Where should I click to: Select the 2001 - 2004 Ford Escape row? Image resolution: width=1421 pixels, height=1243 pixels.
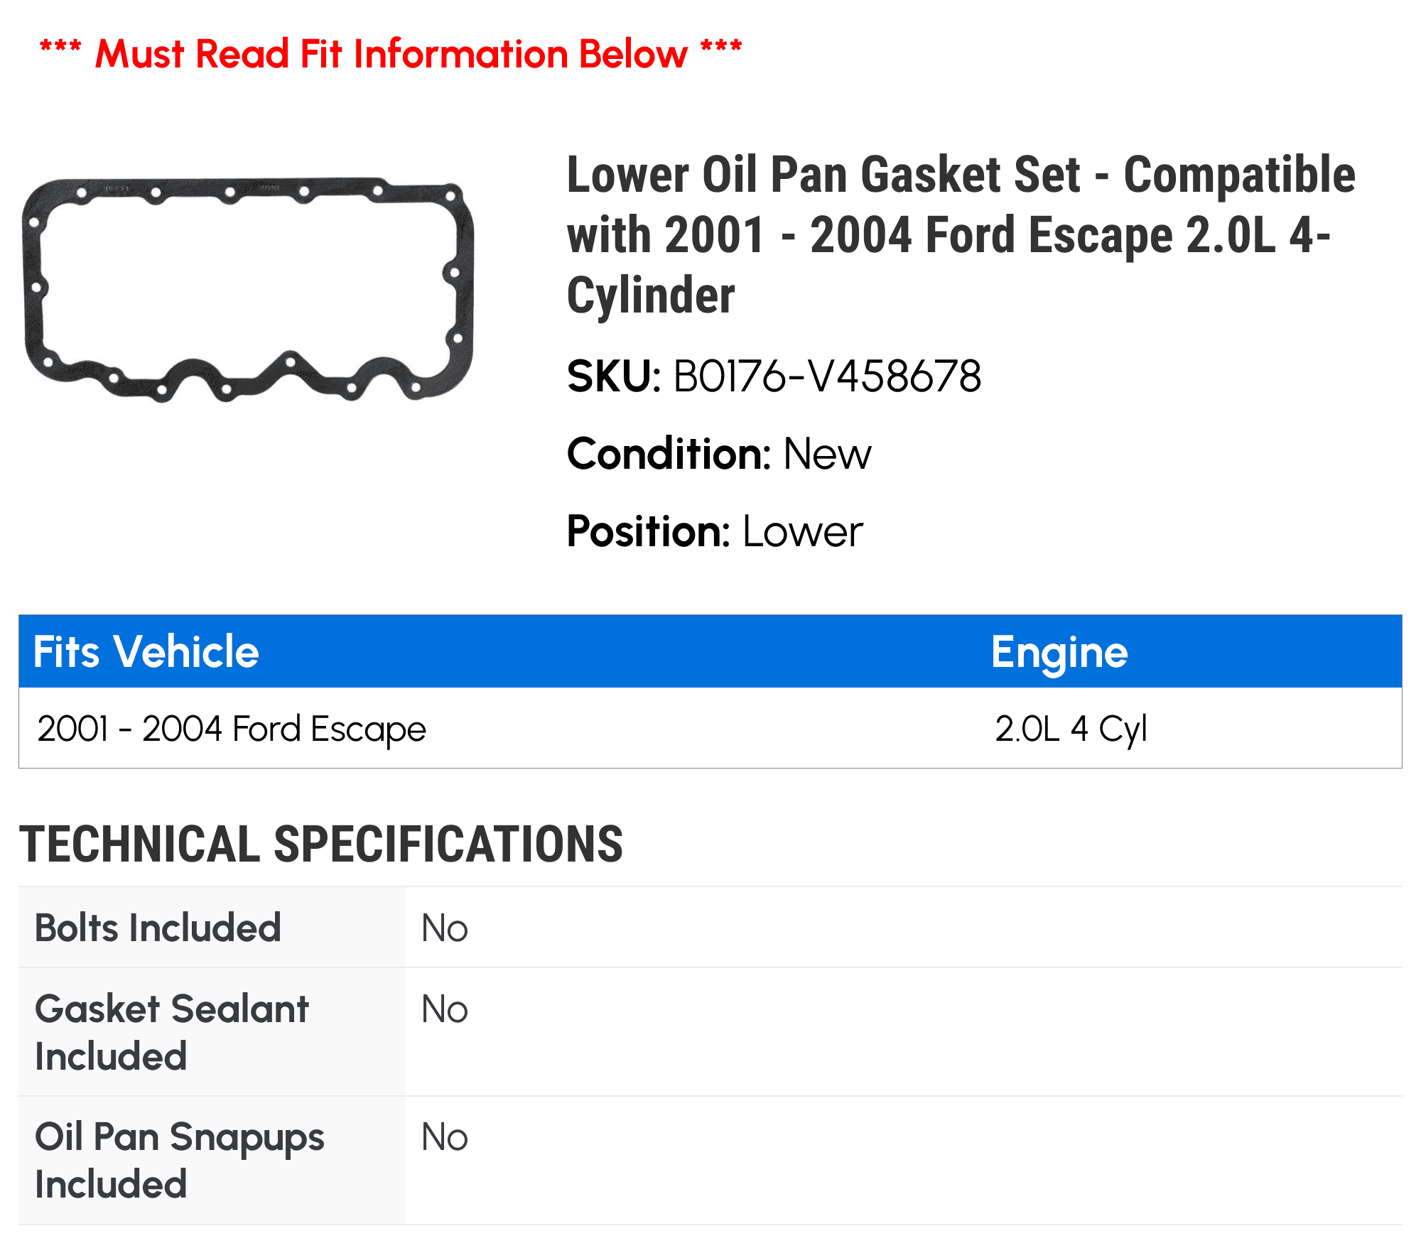click(710, 728)
